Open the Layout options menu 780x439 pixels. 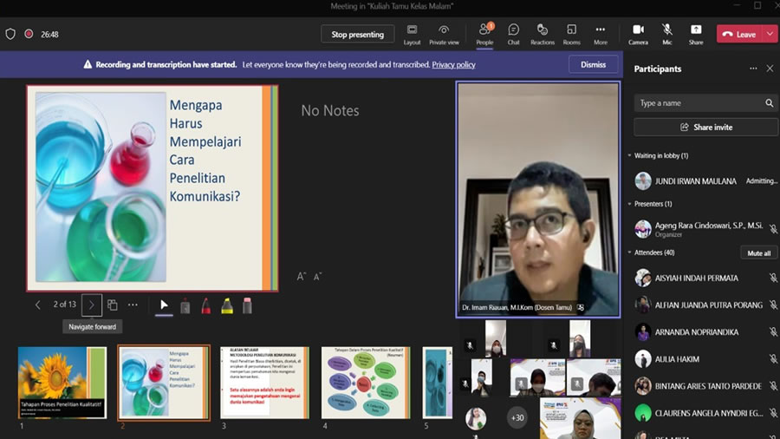[x=412, y=34]
